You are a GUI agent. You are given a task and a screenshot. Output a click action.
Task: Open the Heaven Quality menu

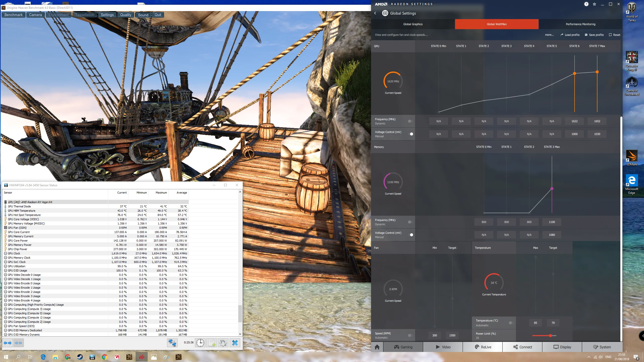126,15
